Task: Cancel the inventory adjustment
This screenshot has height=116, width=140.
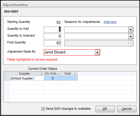Action: pyautogui.click(x=127, y=109)
